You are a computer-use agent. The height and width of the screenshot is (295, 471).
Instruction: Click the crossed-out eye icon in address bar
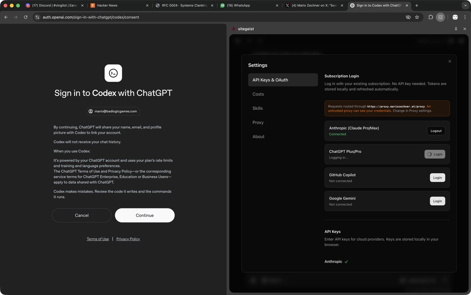coord(408,17)
